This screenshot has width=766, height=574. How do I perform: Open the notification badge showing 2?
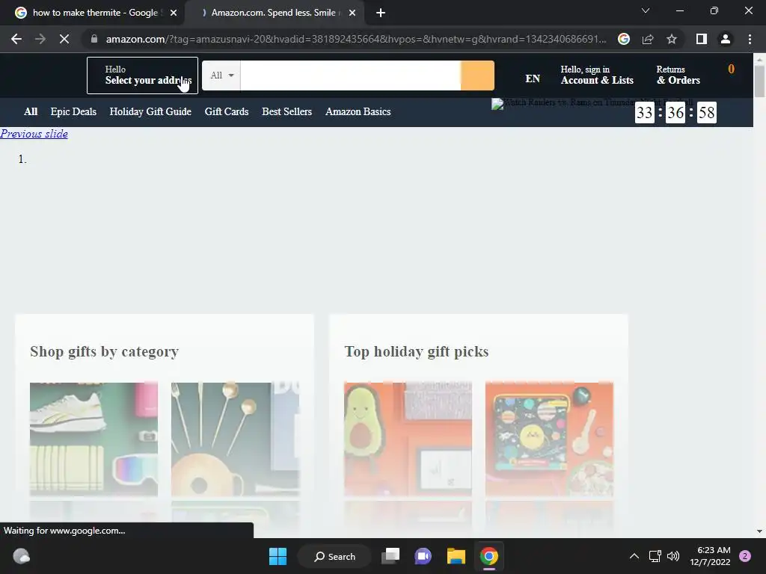point(745,556)
